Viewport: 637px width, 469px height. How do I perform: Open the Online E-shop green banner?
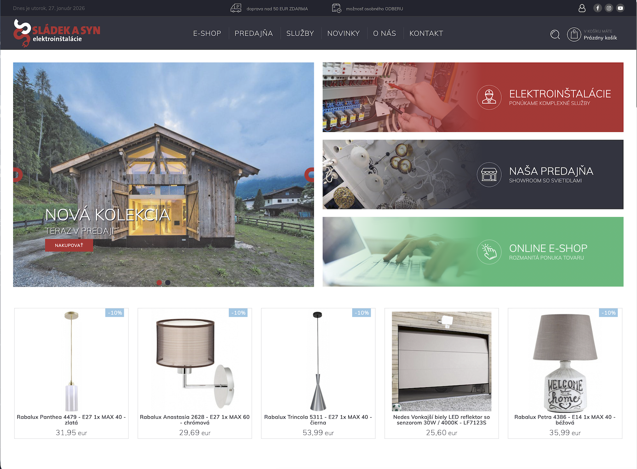[x=473, y=252]
